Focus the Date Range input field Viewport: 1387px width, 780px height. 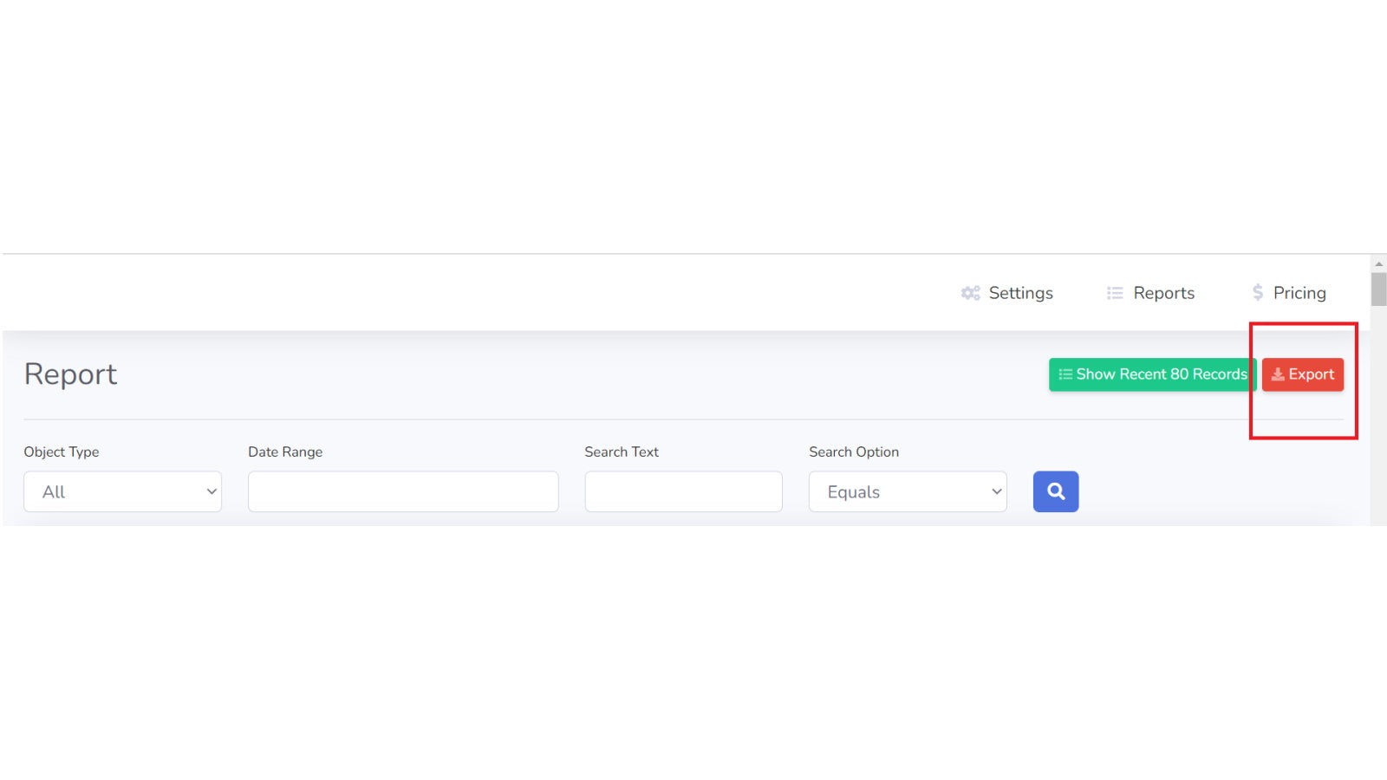[x=403, y=491]
